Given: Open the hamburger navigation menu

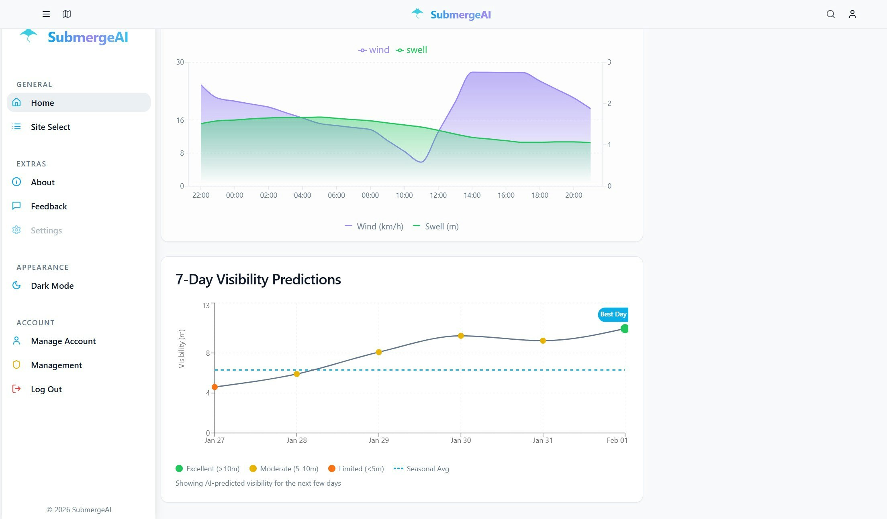Looking at the screenshot, I should [x=46, y=14].
